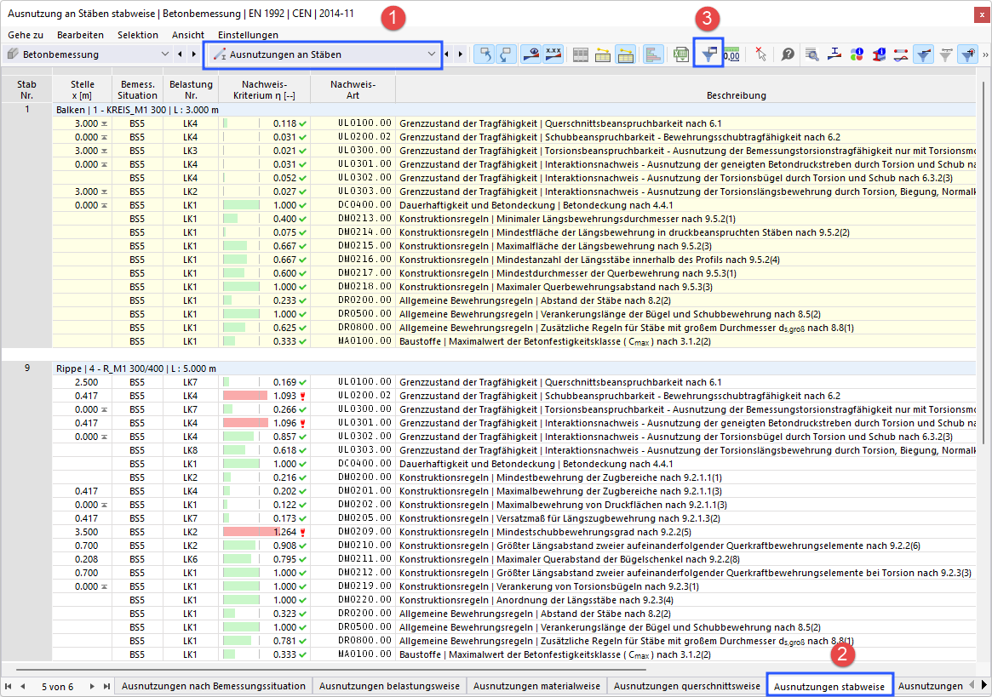Toggle the highlighted yellow member-table icon
The height and width of the screenshot is (697, 992).
pos(626,55)
